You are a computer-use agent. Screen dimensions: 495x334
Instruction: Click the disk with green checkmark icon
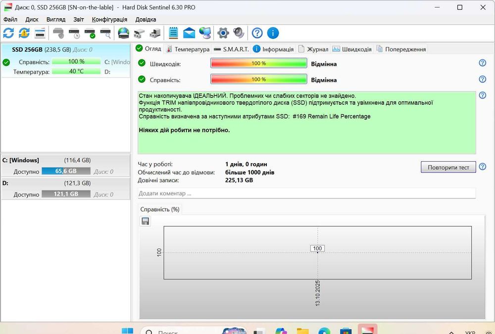coord(90,33)
